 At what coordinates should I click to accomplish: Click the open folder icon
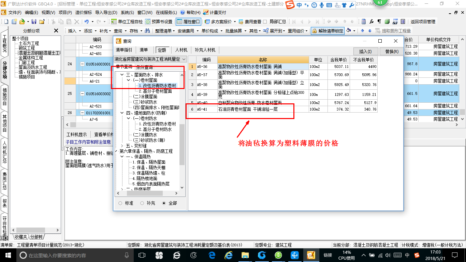pos(22,21)
